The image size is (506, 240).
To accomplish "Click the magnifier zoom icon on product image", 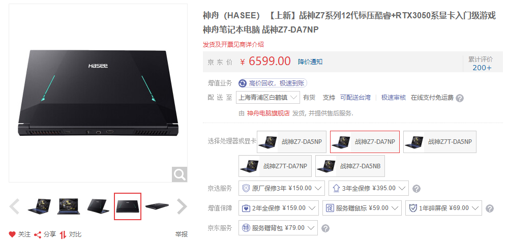I will (180, 174).
